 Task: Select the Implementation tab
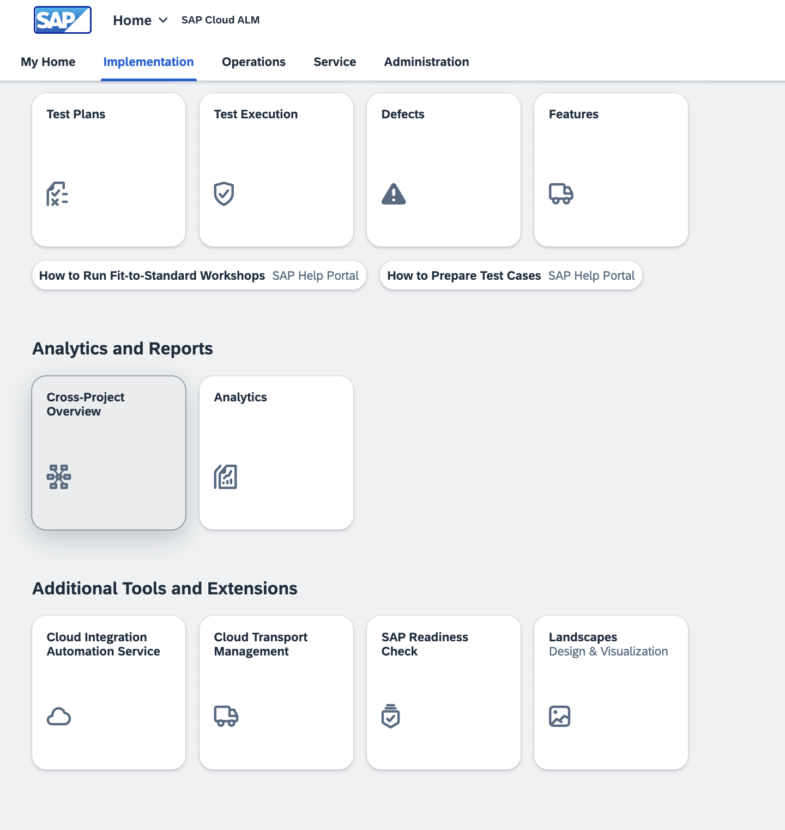pyautogui.click(x=148, y=62)
